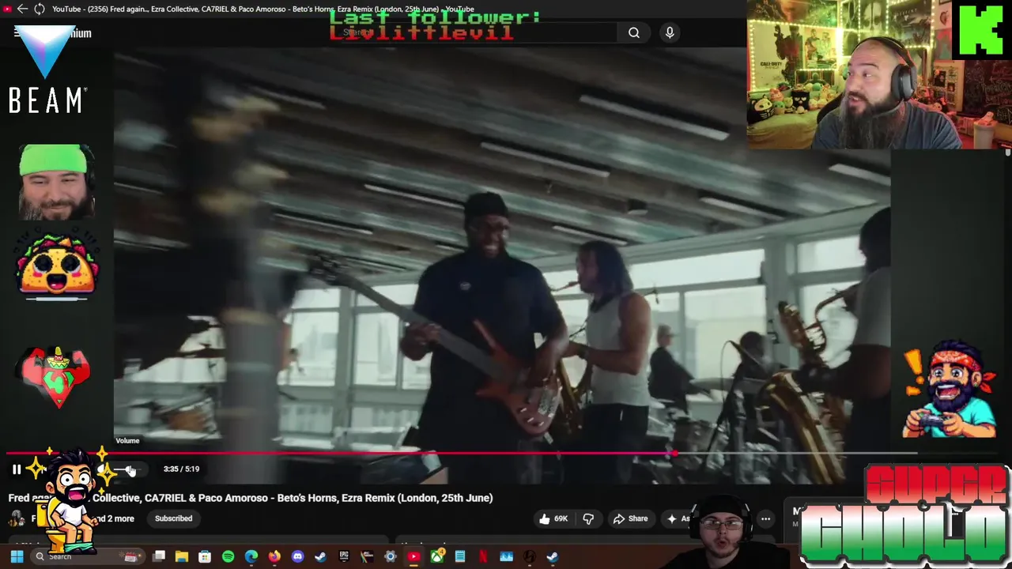Open the Windows Start menu

[x=17, y=556]
